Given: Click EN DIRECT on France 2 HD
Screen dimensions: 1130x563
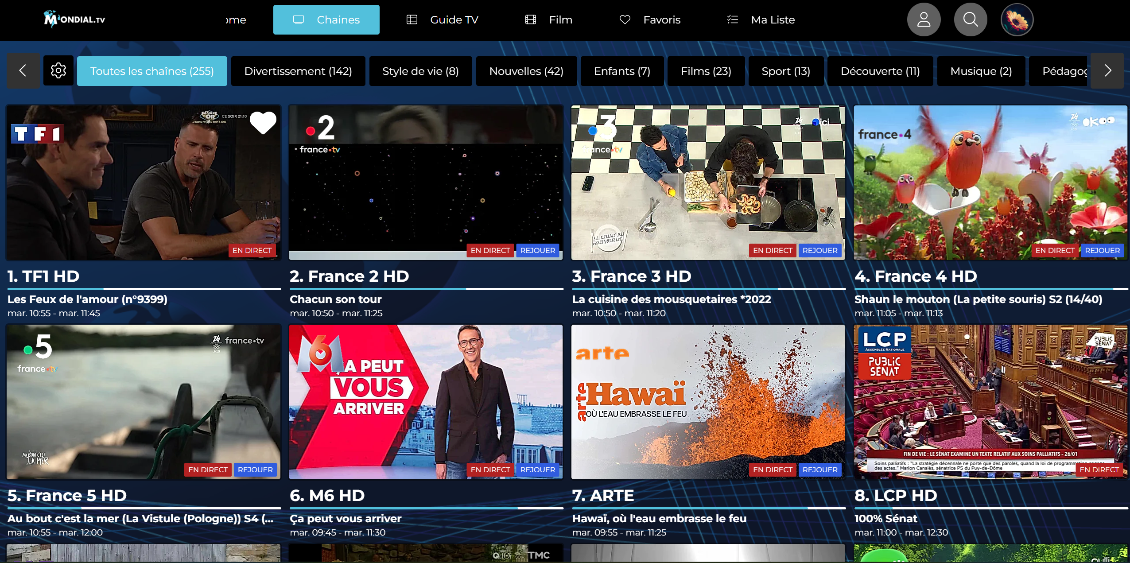Looking at the screenshot, I should 490,250.
